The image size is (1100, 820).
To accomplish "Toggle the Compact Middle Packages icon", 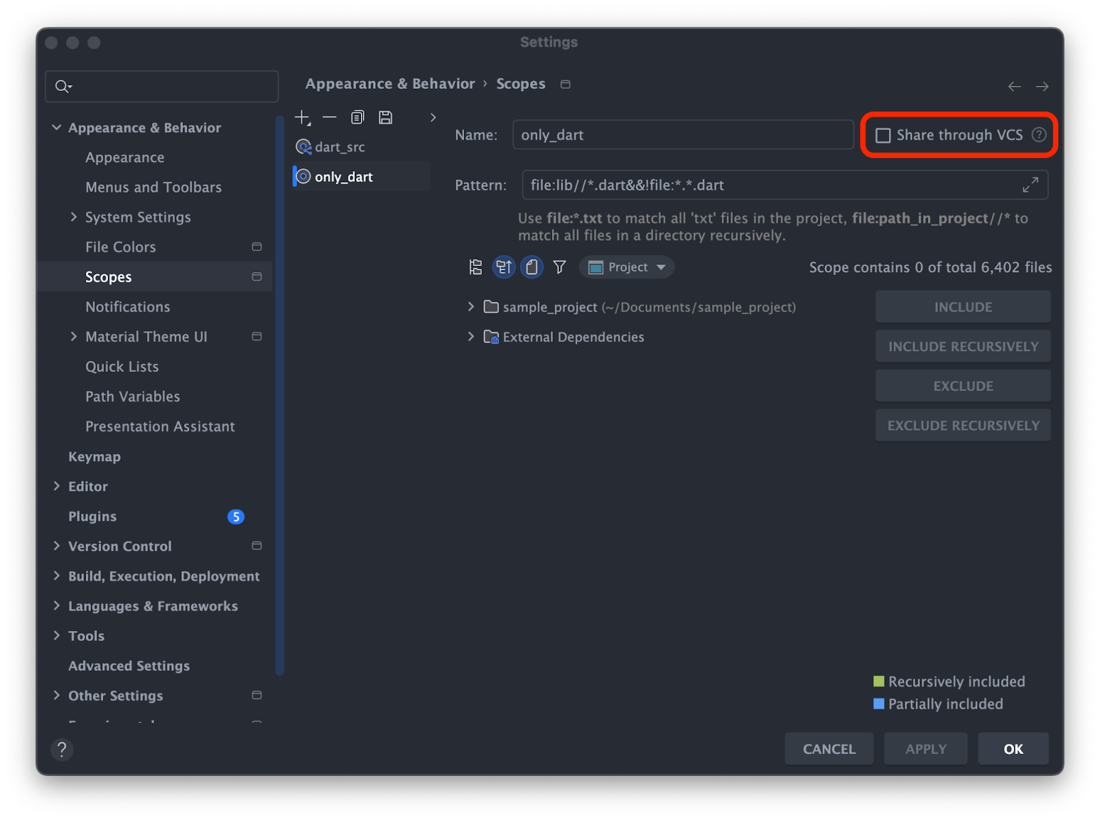I will point(504,267).
